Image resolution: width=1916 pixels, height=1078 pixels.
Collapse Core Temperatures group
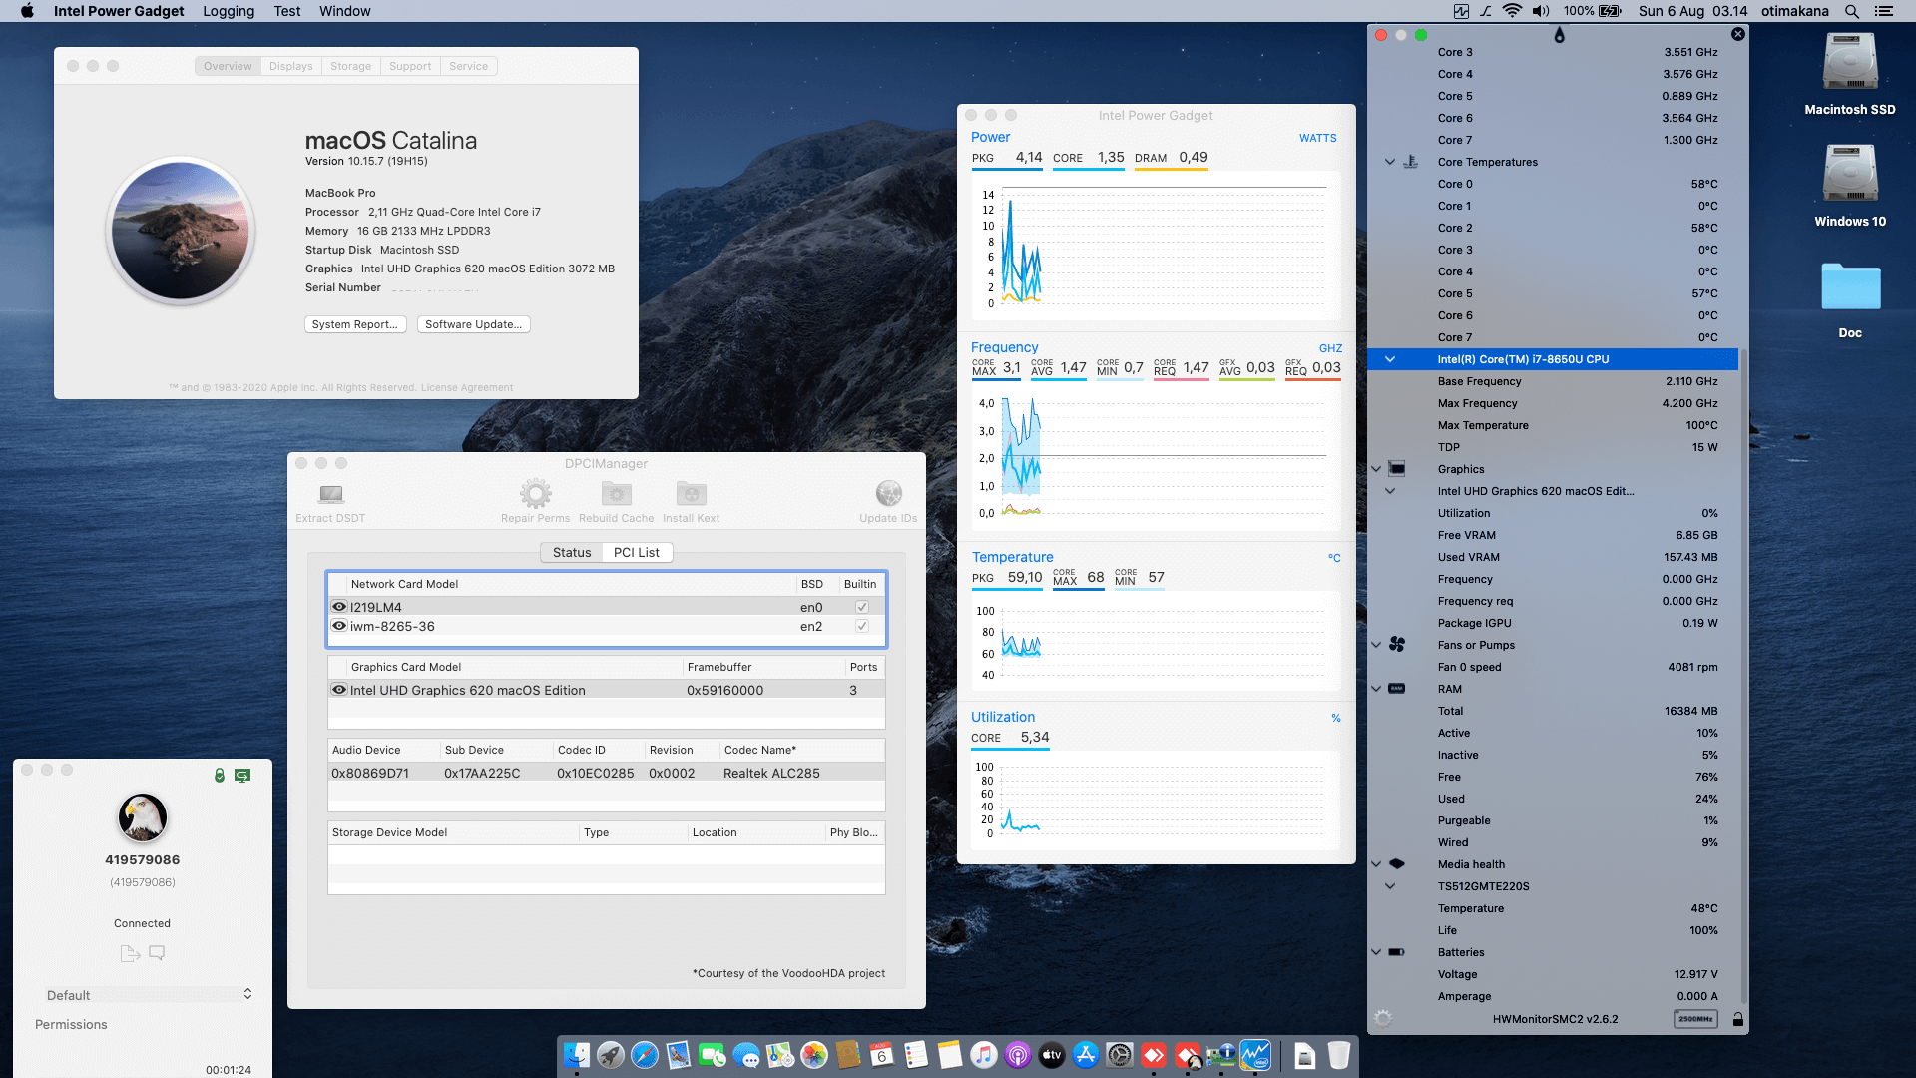(1390, 162)
